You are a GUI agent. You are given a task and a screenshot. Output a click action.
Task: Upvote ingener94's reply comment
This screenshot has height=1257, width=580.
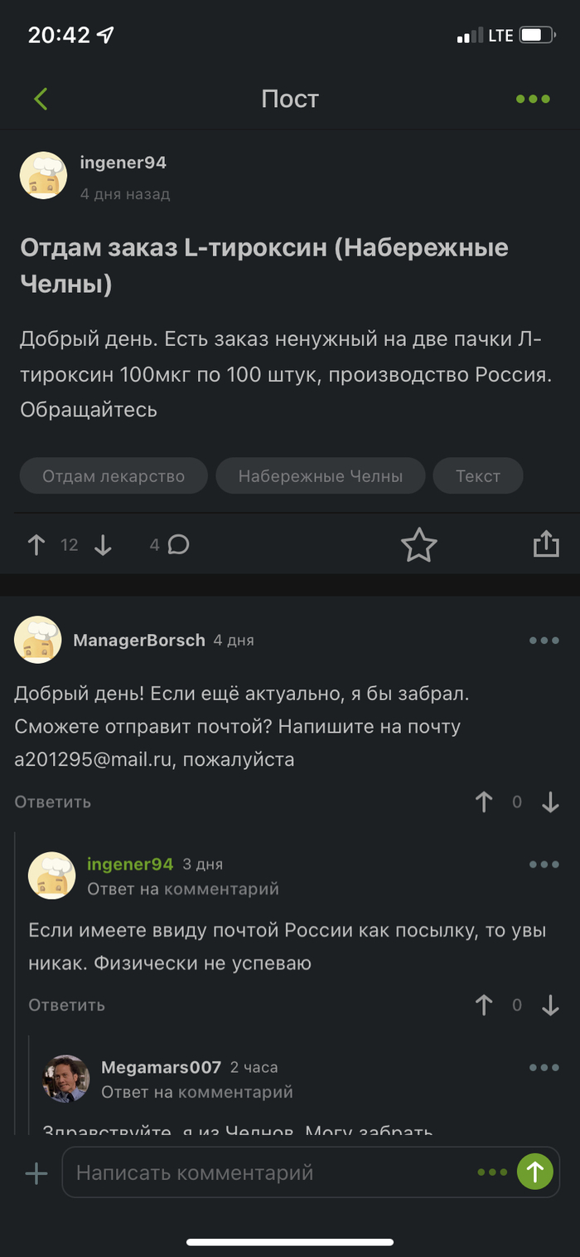(x=484, y=1006)
